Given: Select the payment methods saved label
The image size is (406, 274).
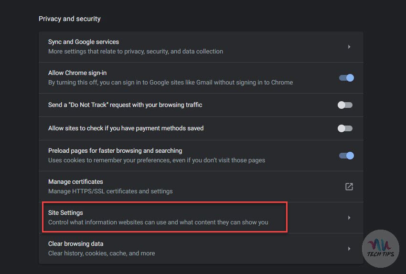Looking at the screenshot, I should (x=126, y=128).
